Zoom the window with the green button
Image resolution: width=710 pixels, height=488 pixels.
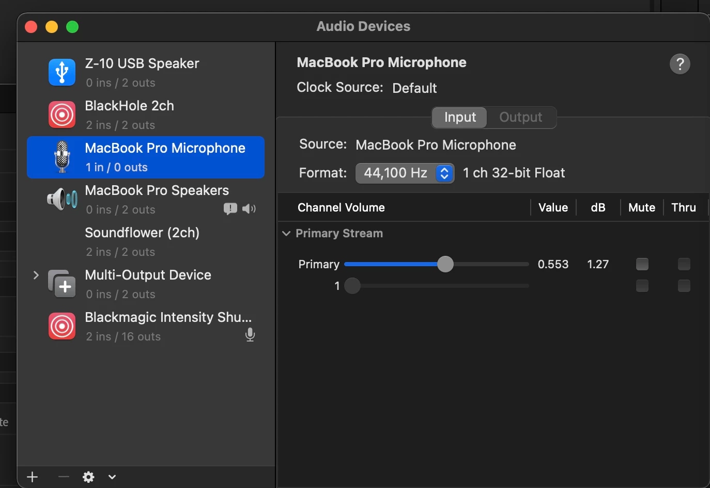pyautogui.click(x=72, y=27)
